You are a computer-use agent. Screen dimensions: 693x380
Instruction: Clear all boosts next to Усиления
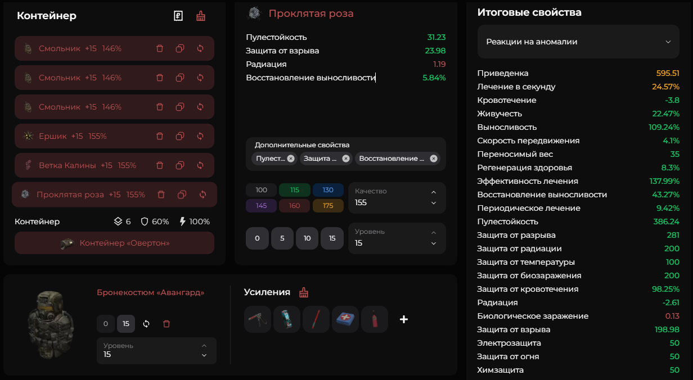(304, 292)
